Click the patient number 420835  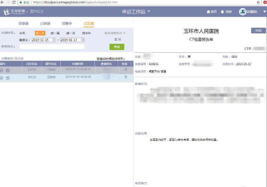(154, 64)
